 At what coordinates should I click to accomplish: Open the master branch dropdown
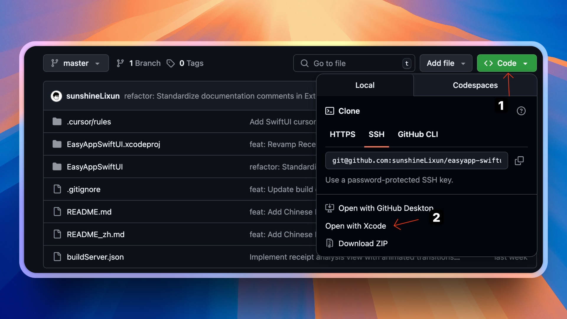tap(76, 63)
